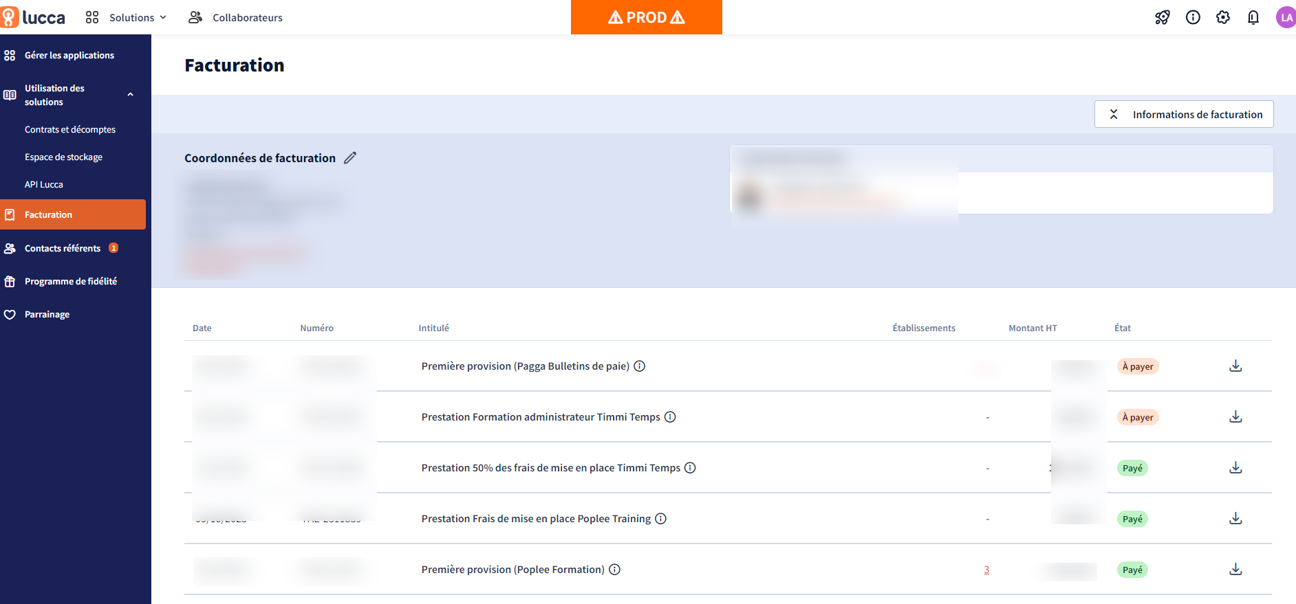
Task: Select 'Prestation Frais de mise en place Poplee Training'
Action: tap(536, 519)
